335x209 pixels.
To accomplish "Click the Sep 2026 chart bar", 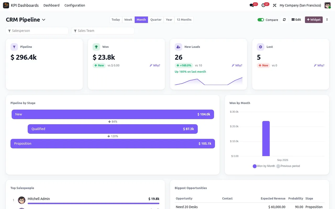I will [266, 138].
